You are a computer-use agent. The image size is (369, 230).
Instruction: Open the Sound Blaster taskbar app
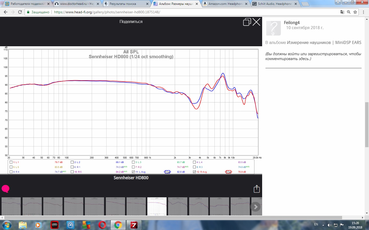pos(55,225)
